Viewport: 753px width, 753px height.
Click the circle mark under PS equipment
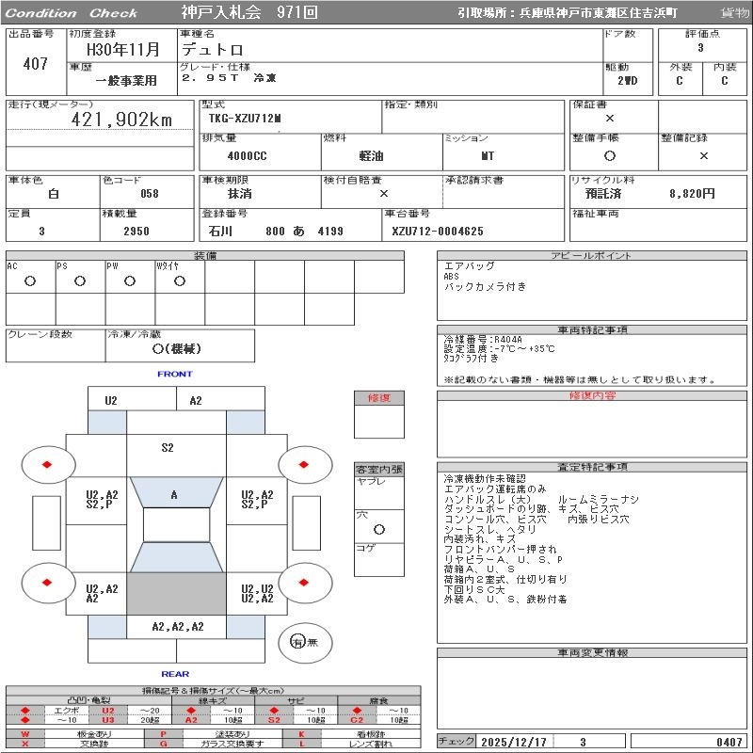coord(79,280)
